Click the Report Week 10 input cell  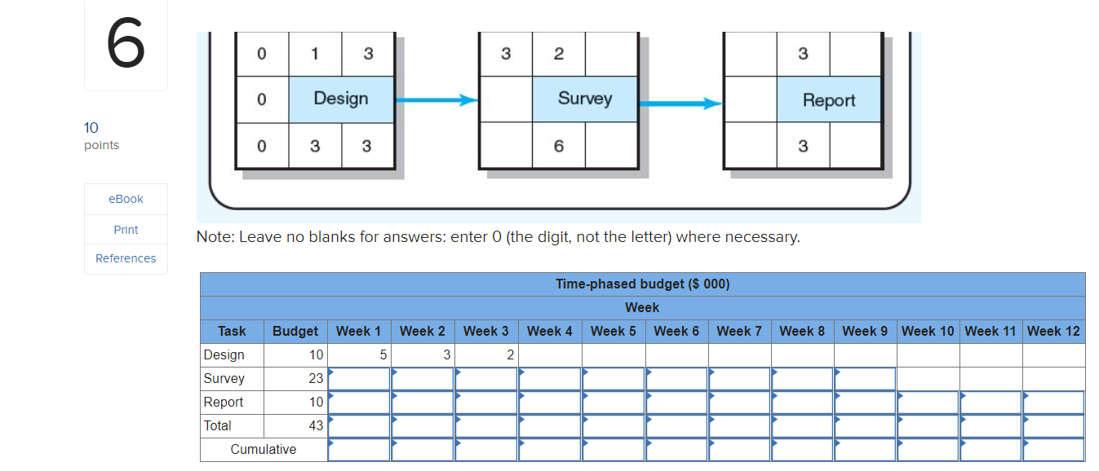click(928, 402)
